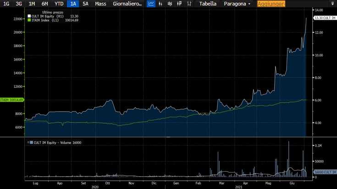Select the line chart type icon
Viewport: 337px width, 189px height.
[151, 4]
